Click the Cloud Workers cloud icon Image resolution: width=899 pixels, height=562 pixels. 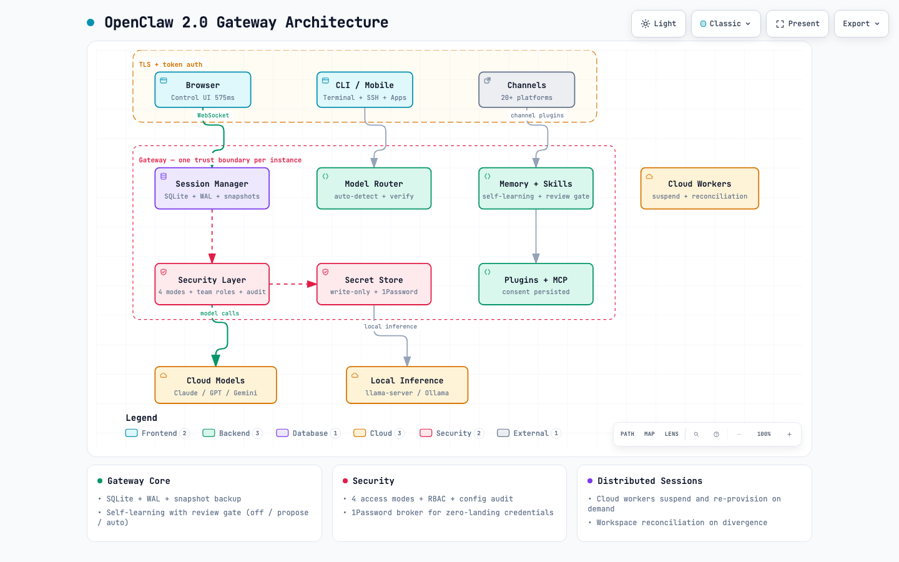649,177
